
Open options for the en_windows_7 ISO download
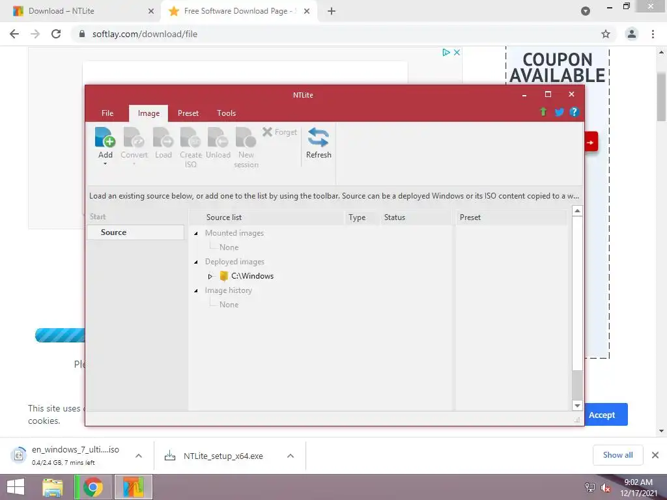coord(139,456)
